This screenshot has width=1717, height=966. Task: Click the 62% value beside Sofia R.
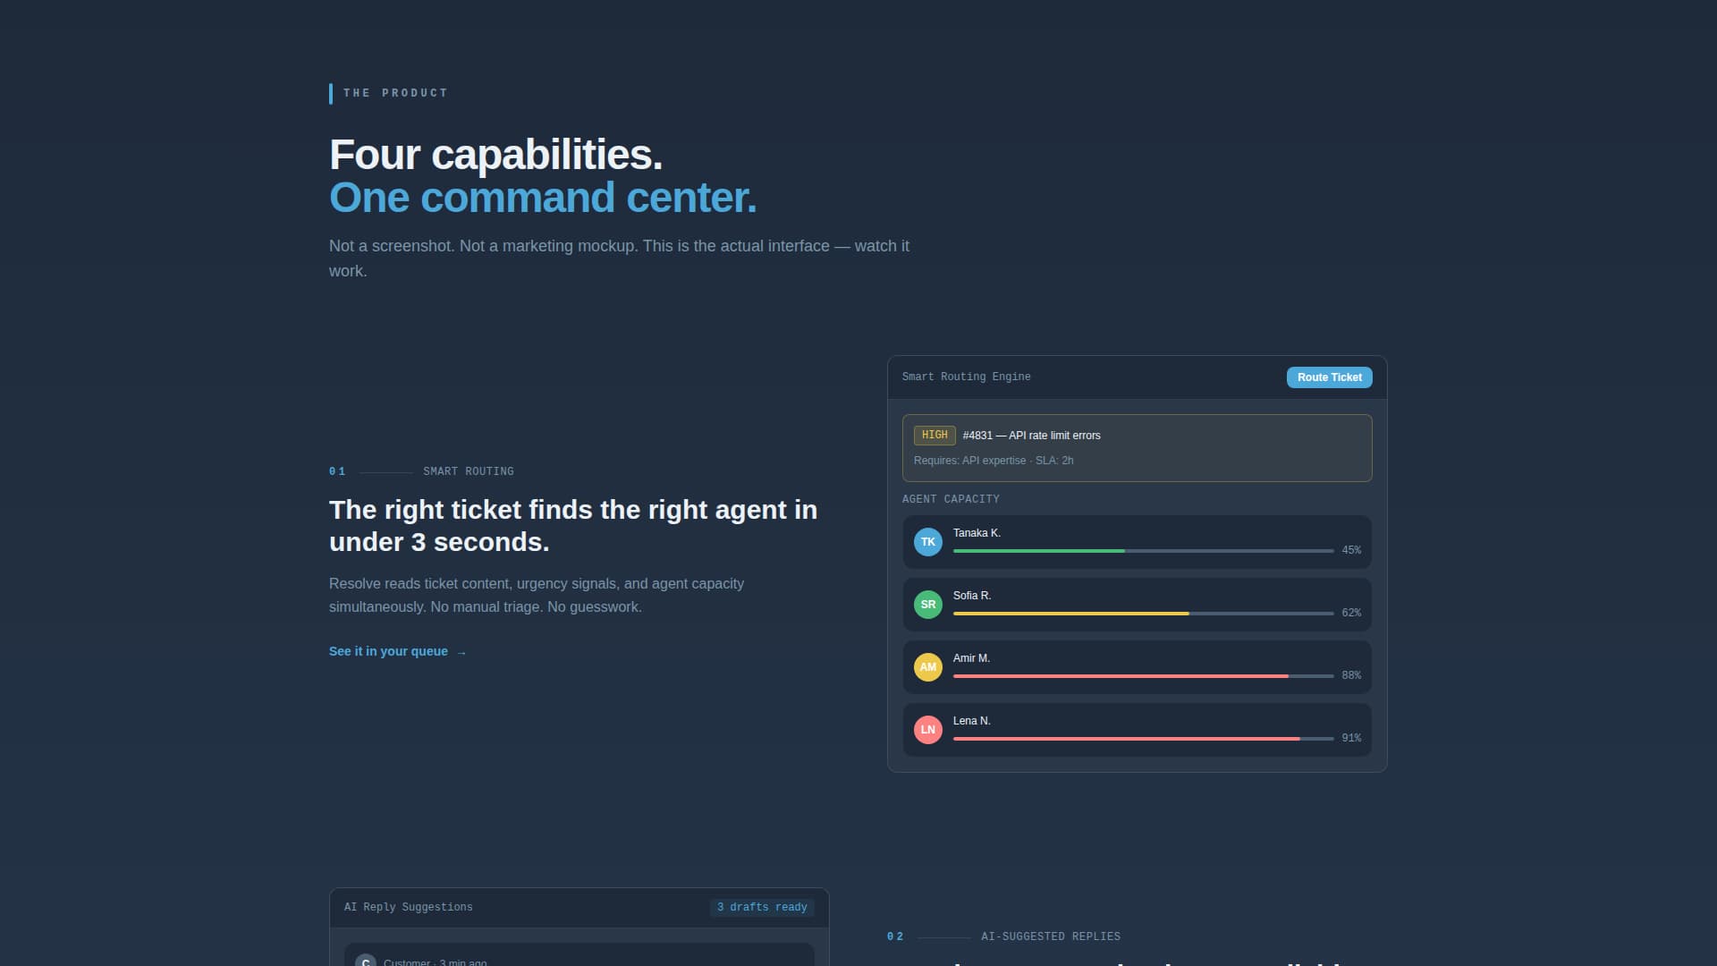pyautogui.click(x=1351, y=614)
